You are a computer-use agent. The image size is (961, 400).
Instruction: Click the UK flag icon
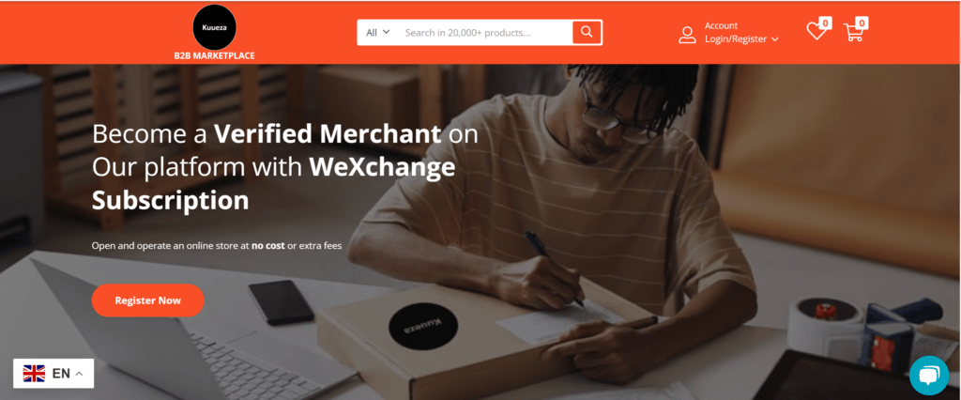(x=35, y=373)
